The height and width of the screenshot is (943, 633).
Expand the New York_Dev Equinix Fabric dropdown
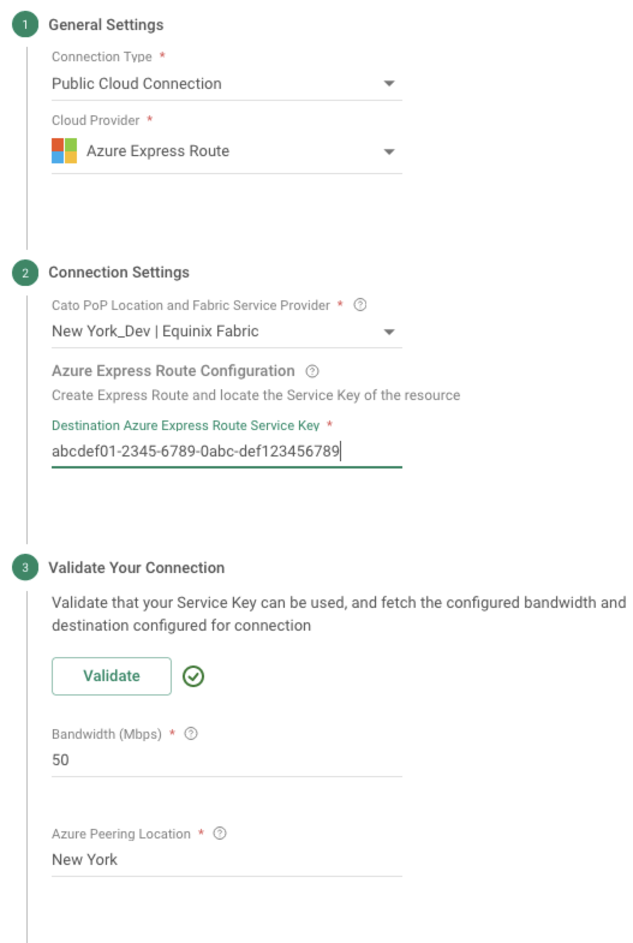[x=389, y=332]
